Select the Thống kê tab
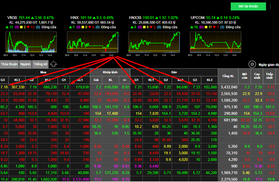The image size is (279, 182). point(40,64)
